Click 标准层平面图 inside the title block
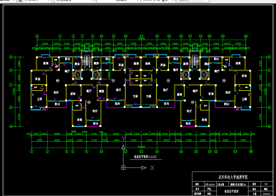The height and width of the screenshot is (196, 276). tap(231, 191)
